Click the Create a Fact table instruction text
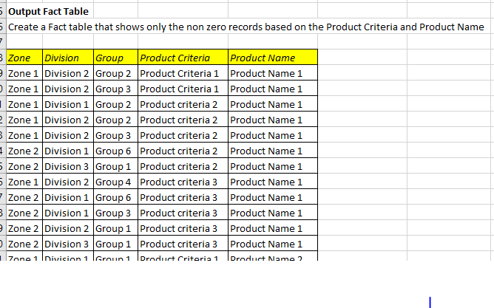Image resolution: width=494 pixels, height=308 pixels. coord(246,27)
